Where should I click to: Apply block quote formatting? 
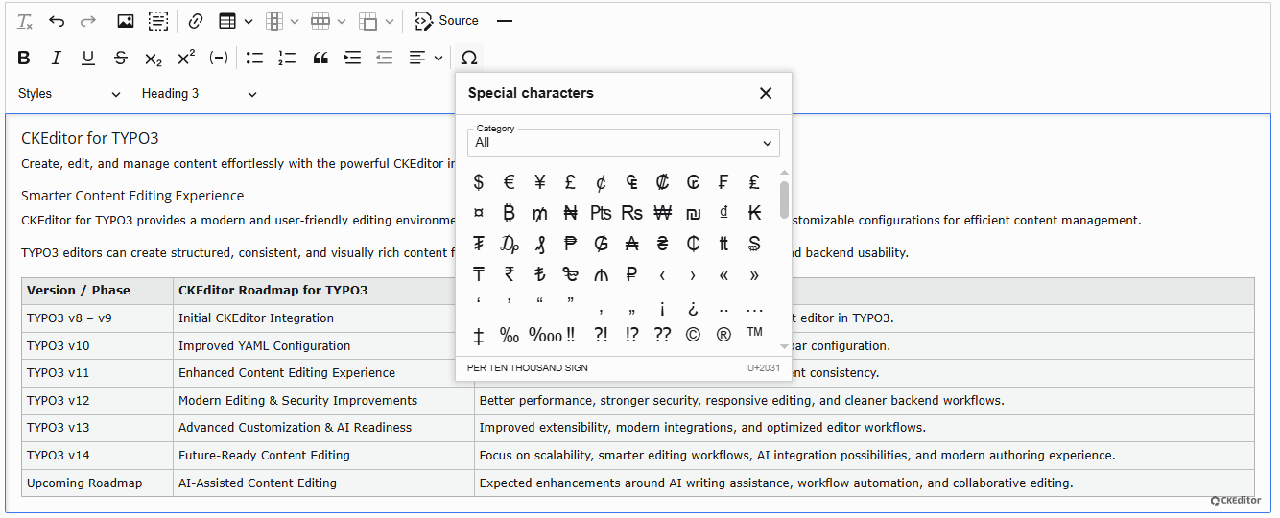(x=320, y=58)
